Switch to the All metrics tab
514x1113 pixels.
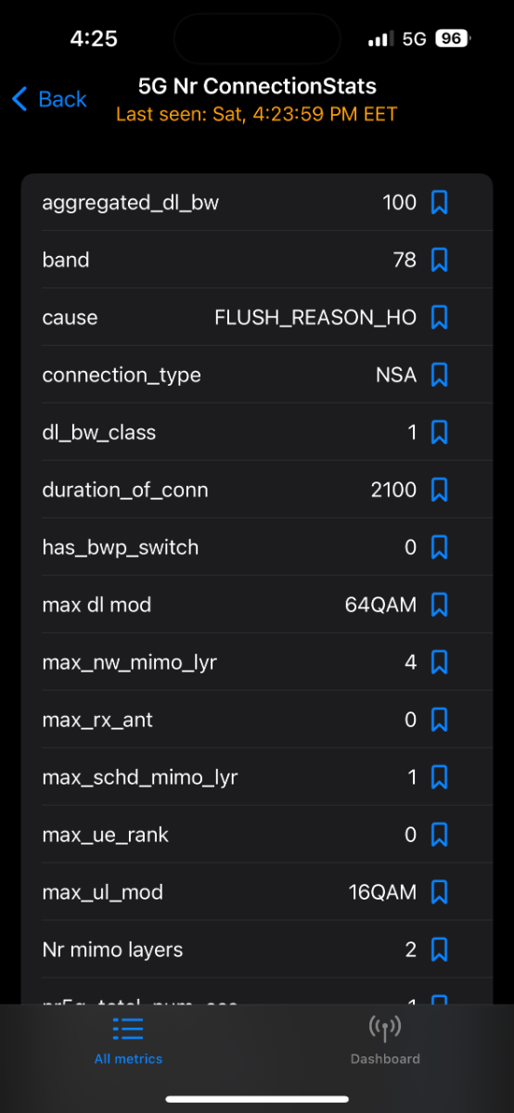click(x=128, y=1041)
